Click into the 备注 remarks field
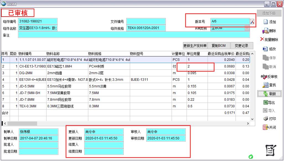The width and height of the screenshot is (284, 161). (x=134, y=35)
